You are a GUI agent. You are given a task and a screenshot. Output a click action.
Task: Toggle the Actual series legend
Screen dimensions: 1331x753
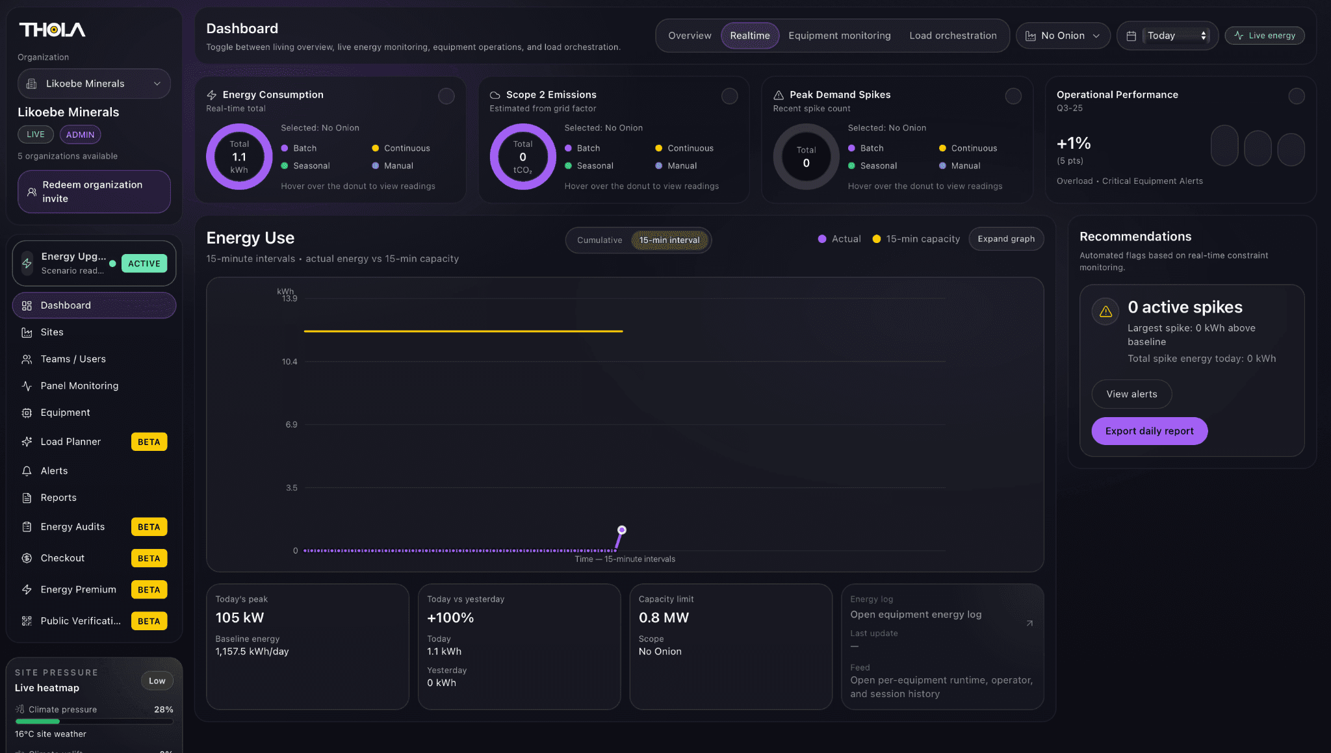pos(839,239)
